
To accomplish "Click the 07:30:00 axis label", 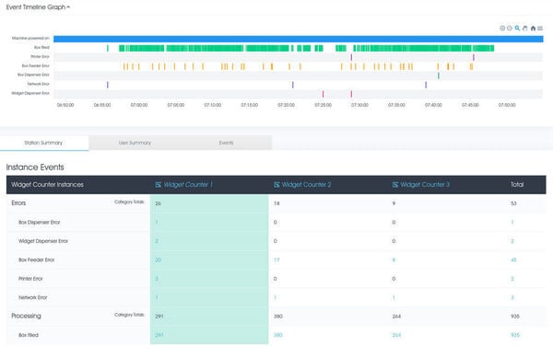I will pyautogui.click(x=359, y=105).
